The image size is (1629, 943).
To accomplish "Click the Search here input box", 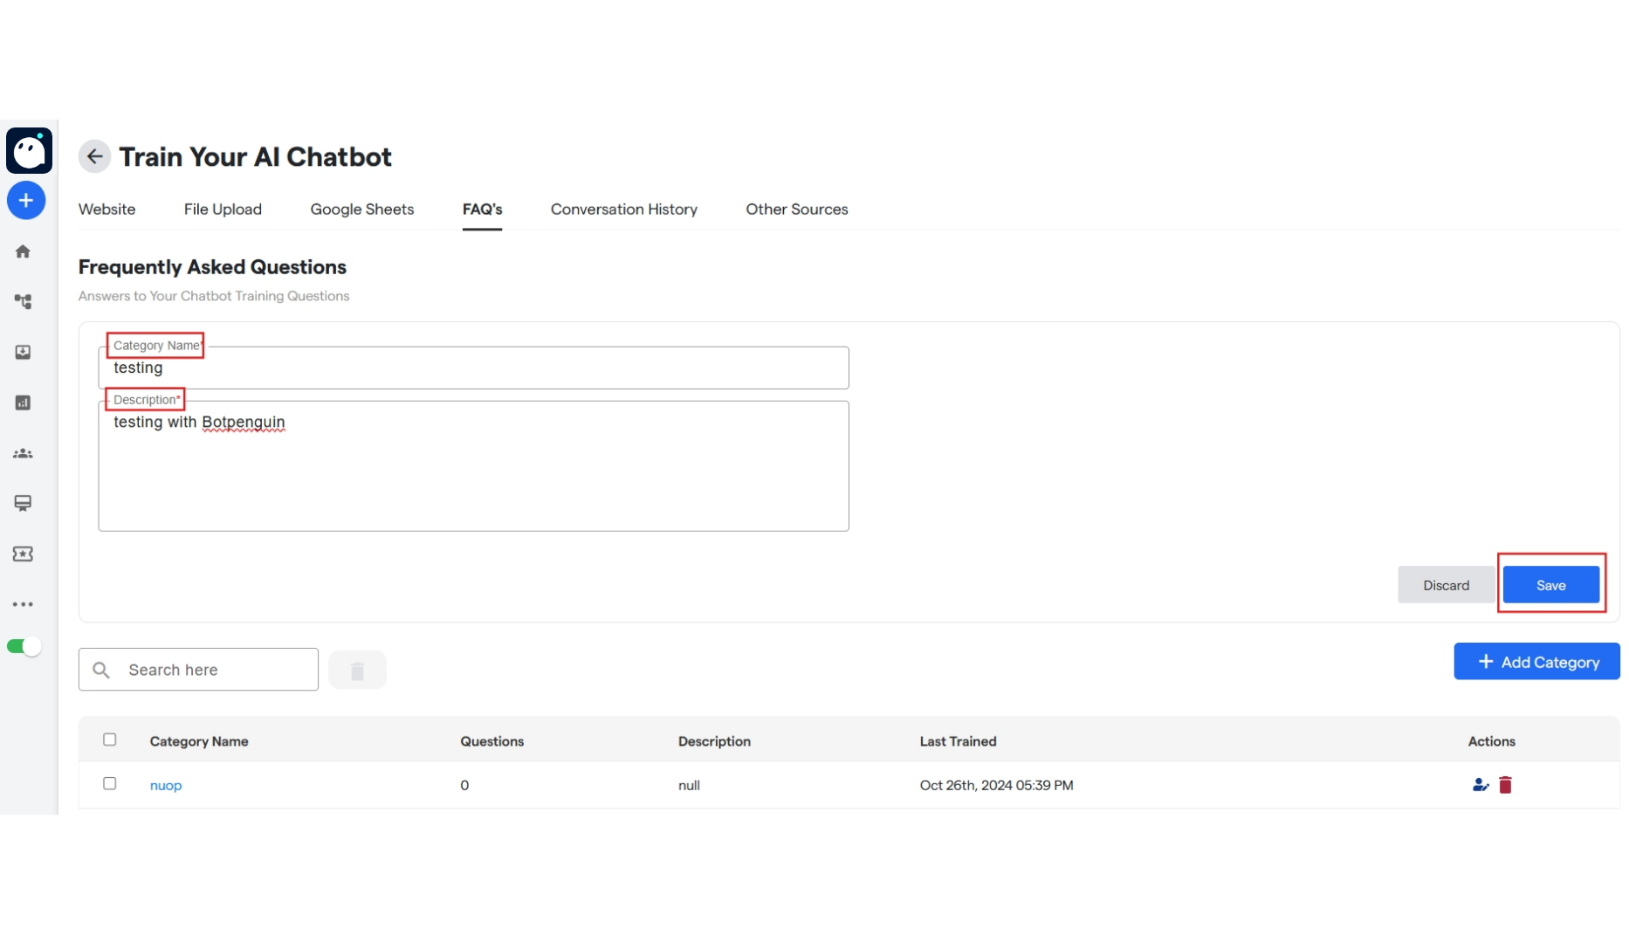I will click(x=198, y=670).
